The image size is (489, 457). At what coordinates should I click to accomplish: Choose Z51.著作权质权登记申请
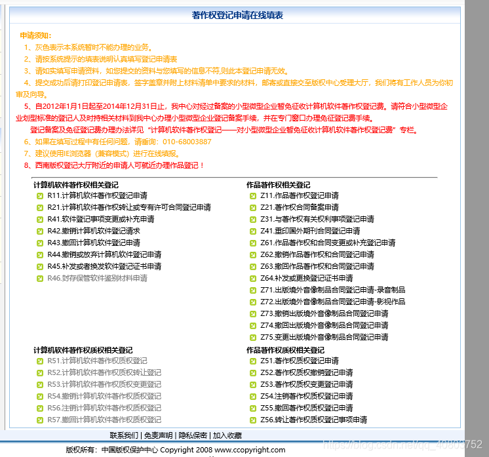coord(300,361)
